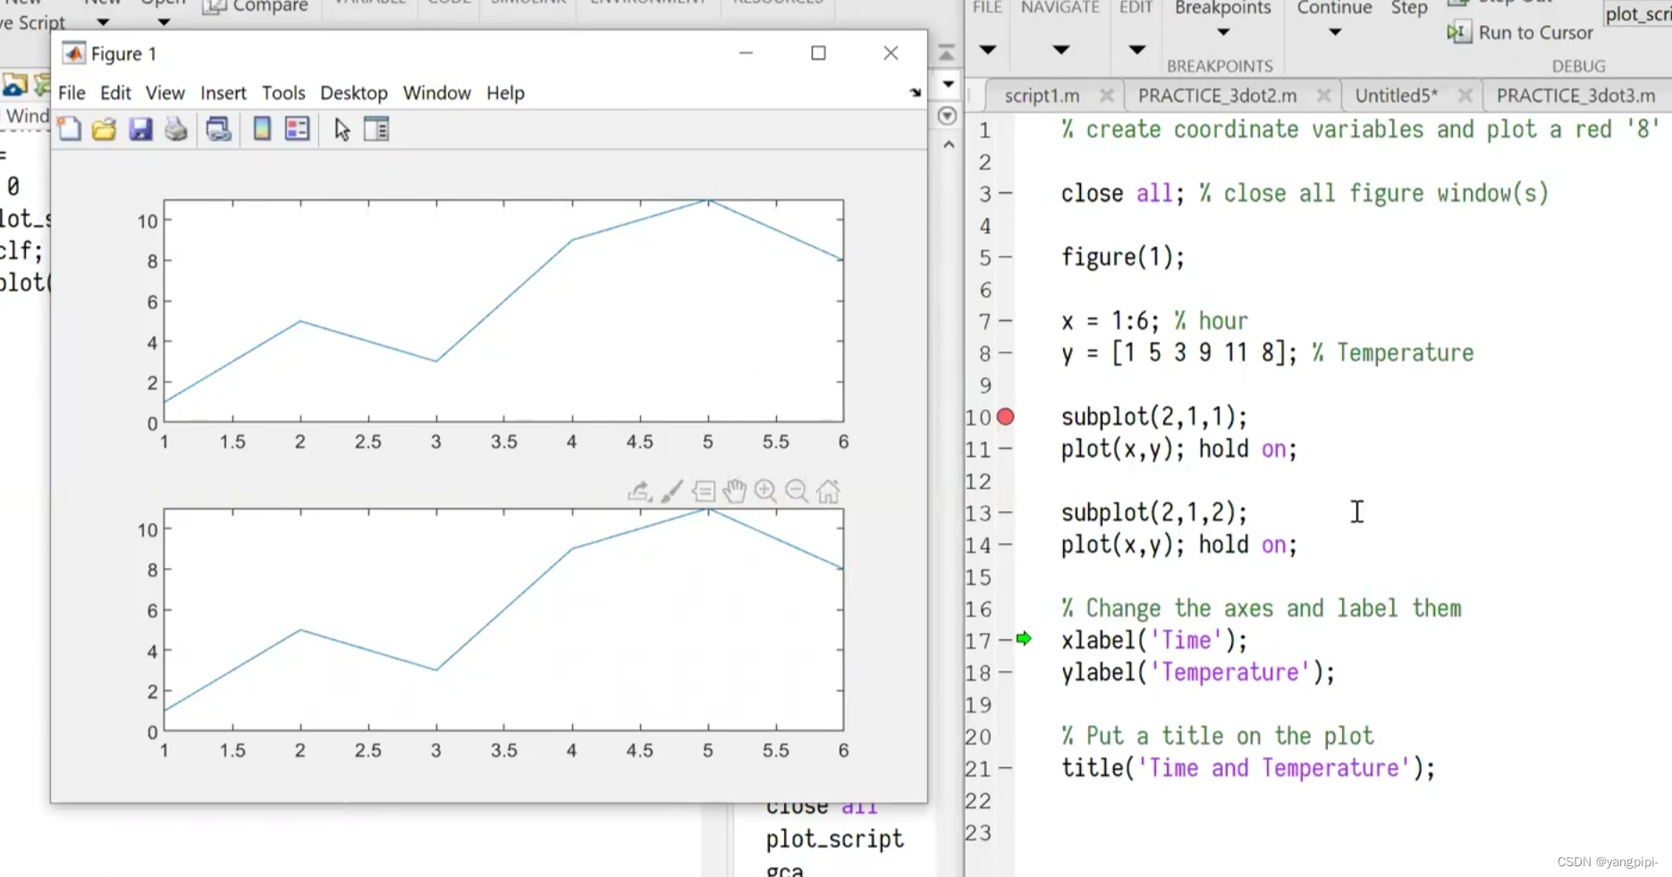This screenshot has width=1672, height=877.
Task: Click the Step button
Action: point(1409,8)
